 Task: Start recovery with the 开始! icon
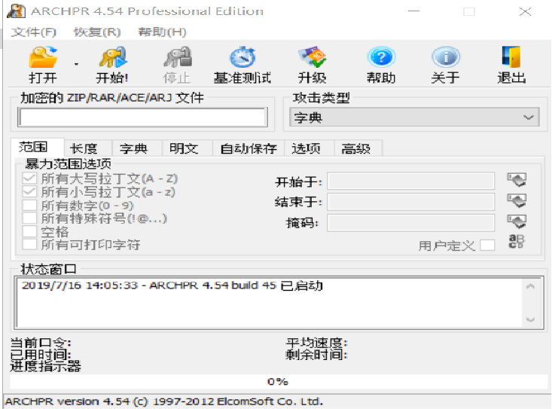(112, 57)
